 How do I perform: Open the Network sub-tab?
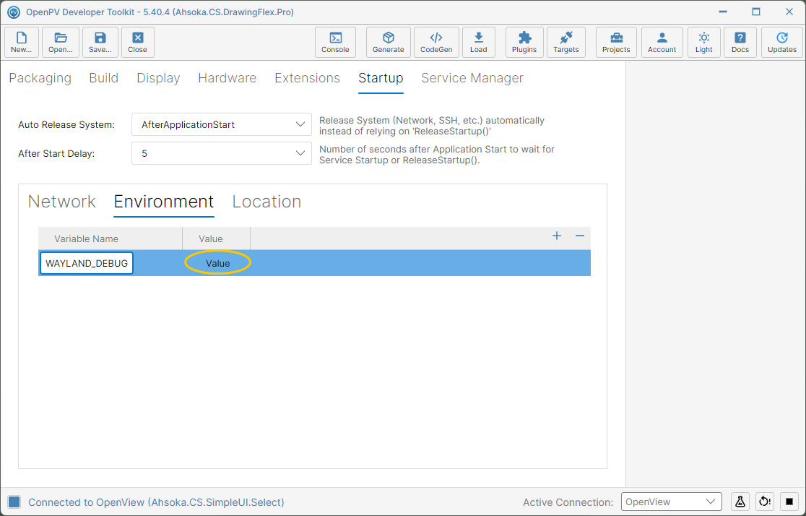pos(61,202)
